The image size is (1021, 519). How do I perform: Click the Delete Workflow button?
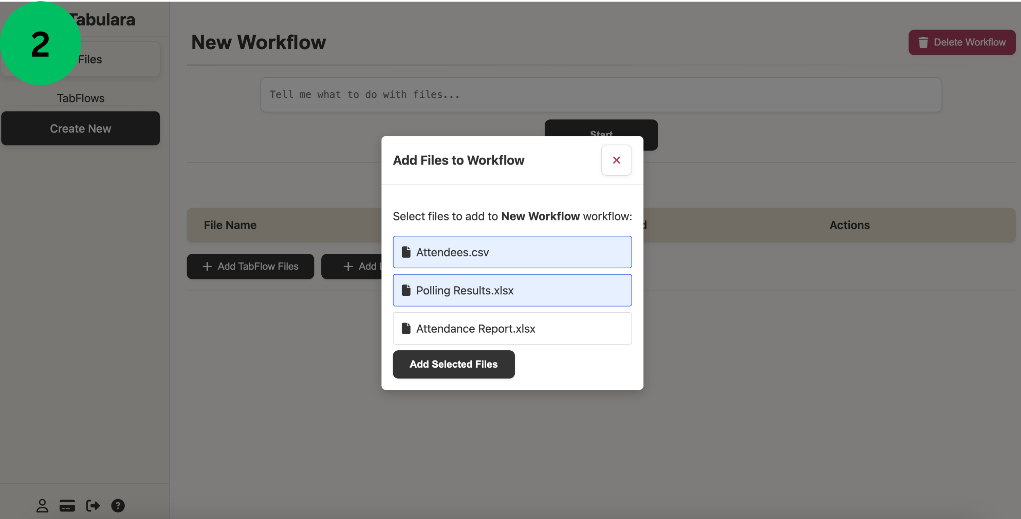point(962,42)
